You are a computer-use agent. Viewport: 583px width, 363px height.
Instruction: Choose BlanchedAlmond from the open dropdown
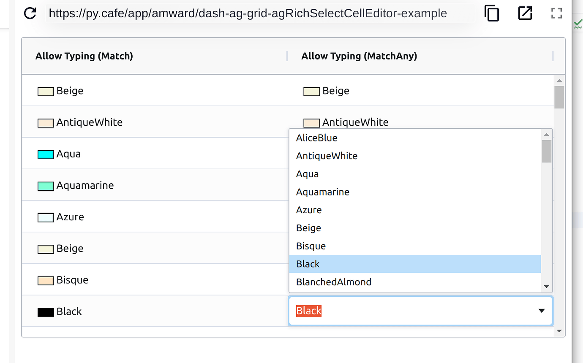point(333,282)
